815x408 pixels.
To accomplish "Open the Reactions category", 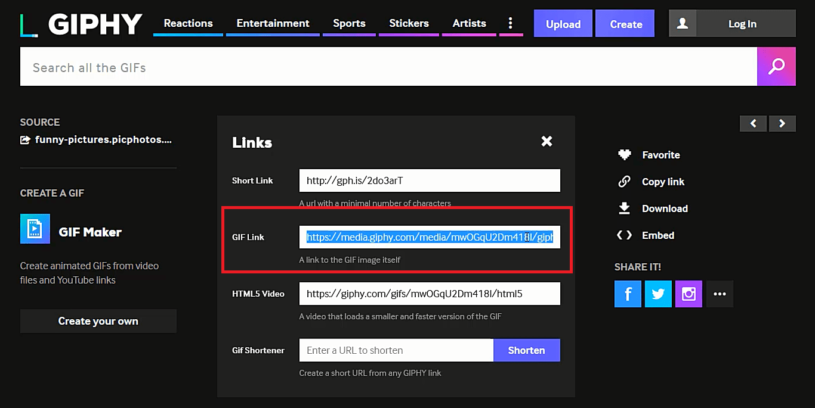I will click(189, 23).
